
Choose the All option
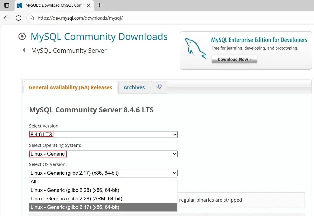coord(103,182)
